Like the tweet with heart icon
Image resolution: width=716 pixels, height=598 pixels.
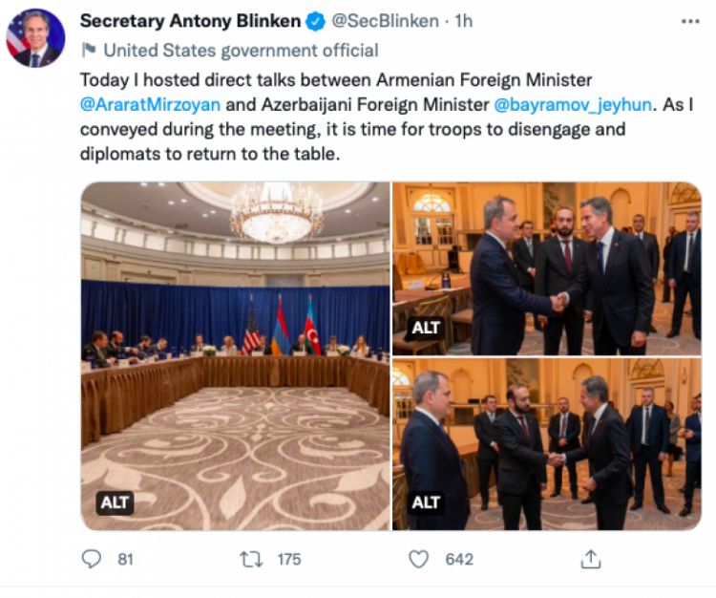(x=418, y=559)
